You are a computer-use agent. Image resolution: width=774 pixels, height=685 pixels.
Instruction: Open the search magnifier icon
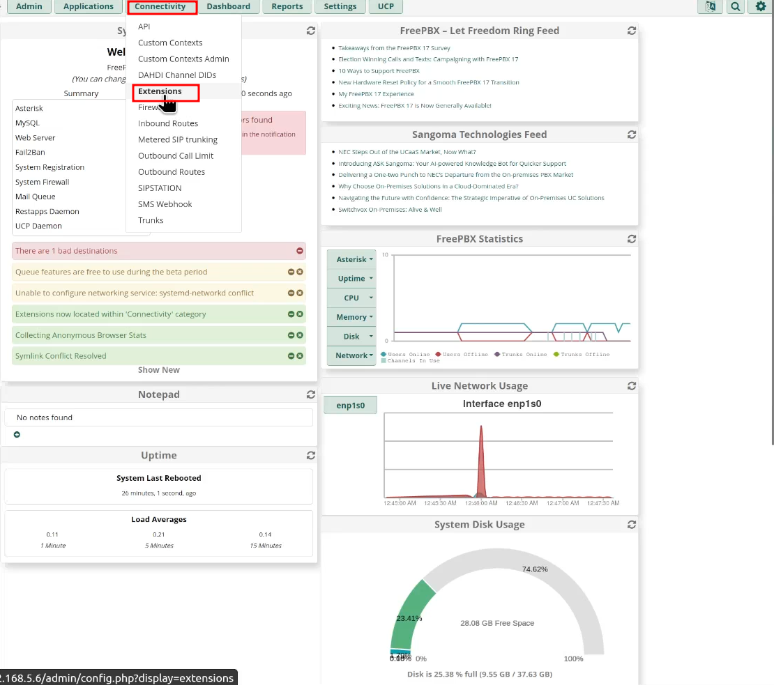point(736,6)
